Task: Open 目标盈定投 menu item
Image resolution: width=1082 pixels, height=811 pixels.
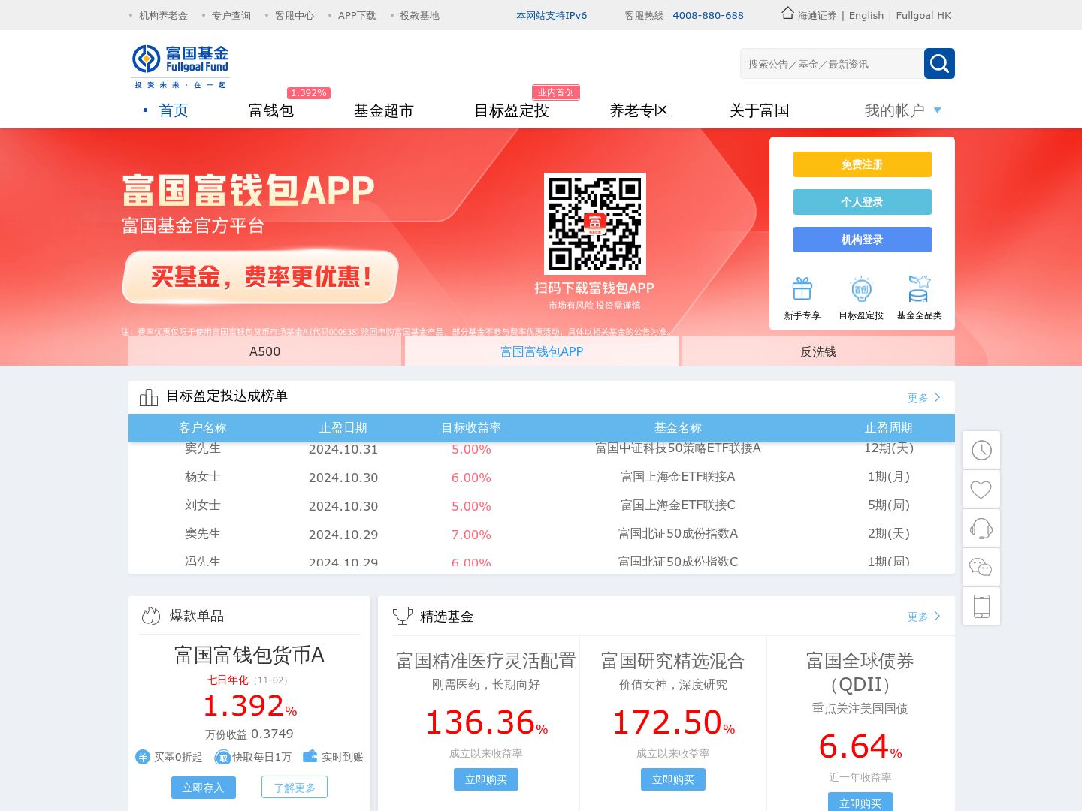Action: (512, 110)
